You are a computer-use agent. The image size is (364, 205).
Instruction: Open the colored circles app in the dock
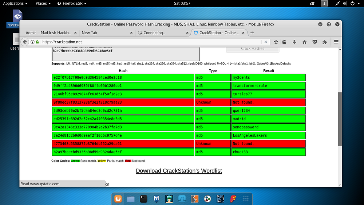207,199
